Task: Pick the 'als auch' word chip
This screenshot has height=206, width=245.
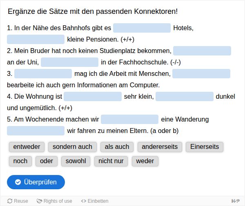Action: [x=117, y=147]
